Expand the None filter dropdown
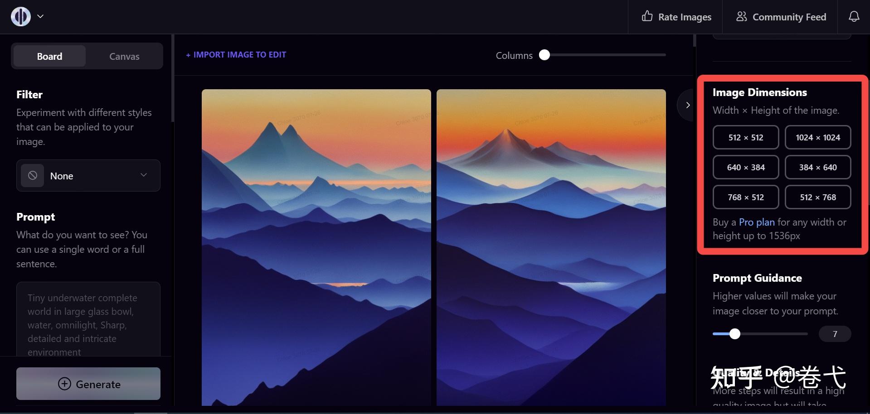This screenshot has width=870, height=414. point(88,176)
